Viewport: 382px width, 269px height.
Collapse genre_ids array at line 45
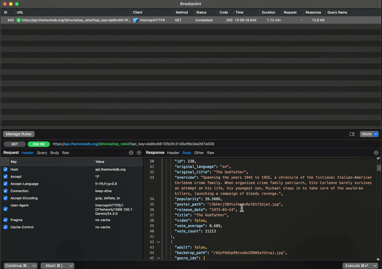pos(159,258)
